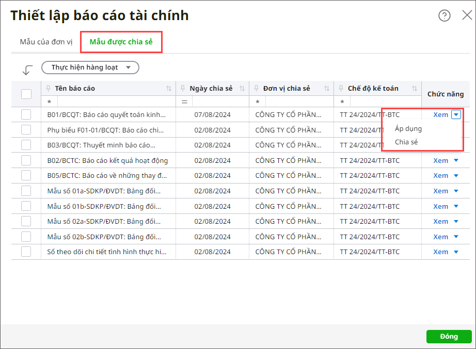The width and height of the screenshot is (476, 349).
Task: Check the Mẫu số 01b-SDKP/ĐVDT row
Action: click(26, 206)
